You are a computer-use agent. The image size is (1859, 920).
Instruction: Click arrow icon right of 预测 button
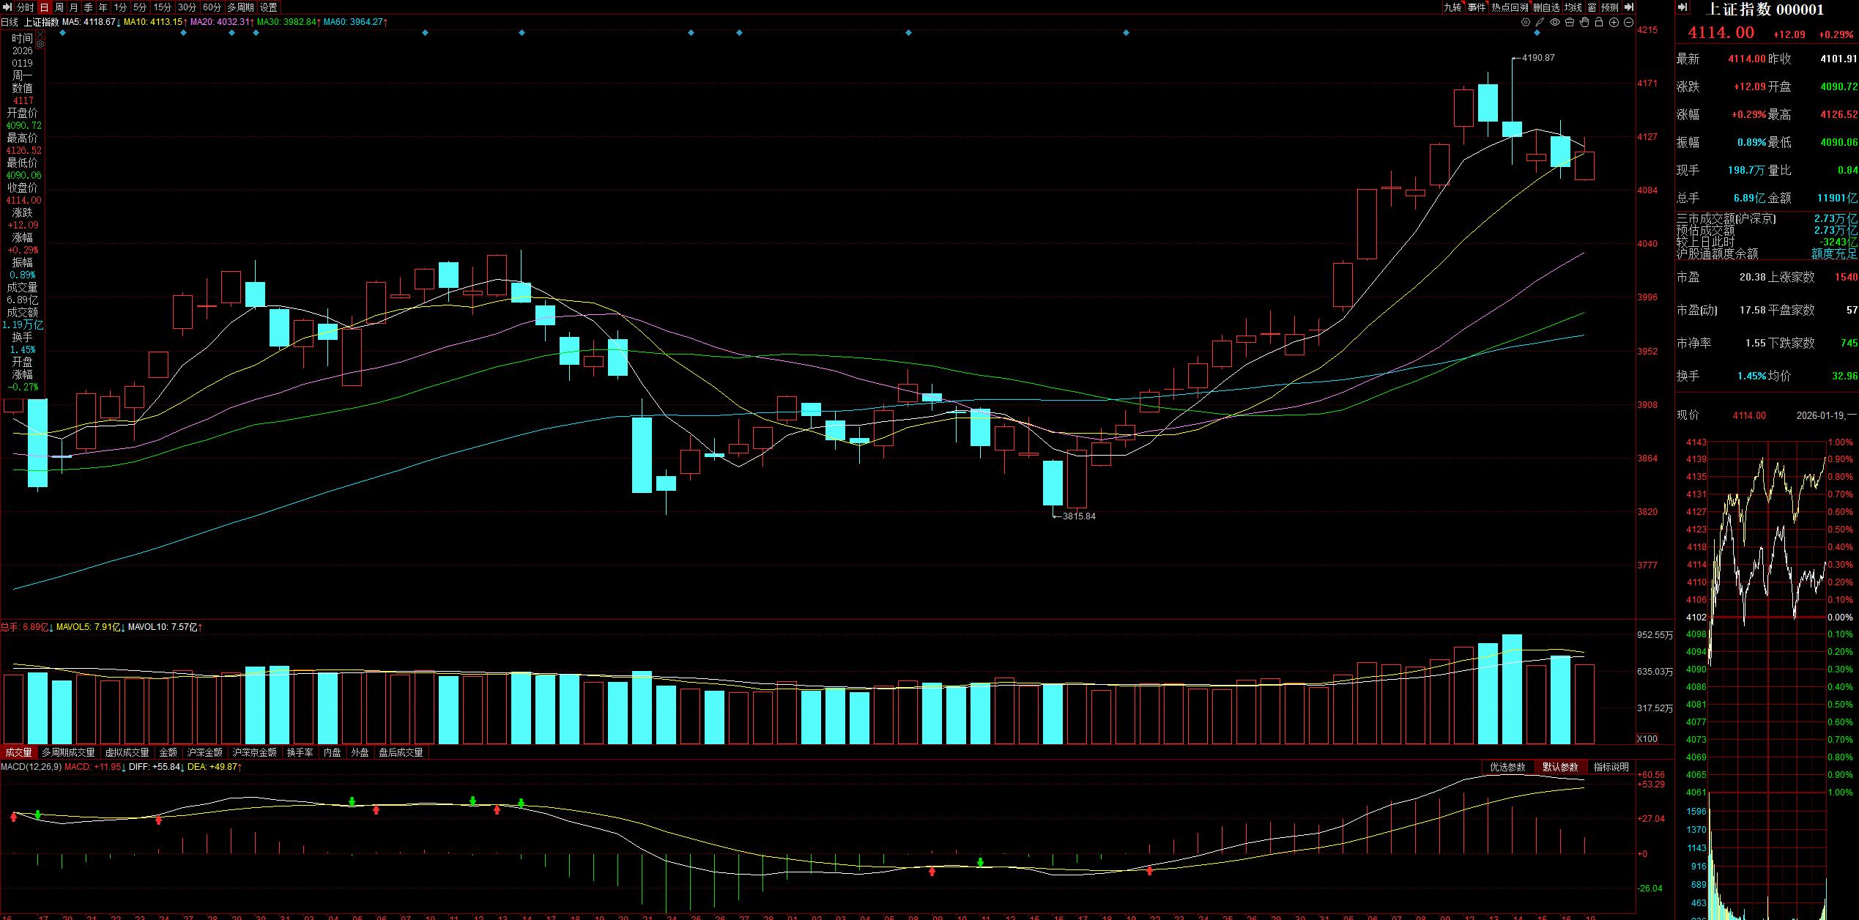point(1629,7)
